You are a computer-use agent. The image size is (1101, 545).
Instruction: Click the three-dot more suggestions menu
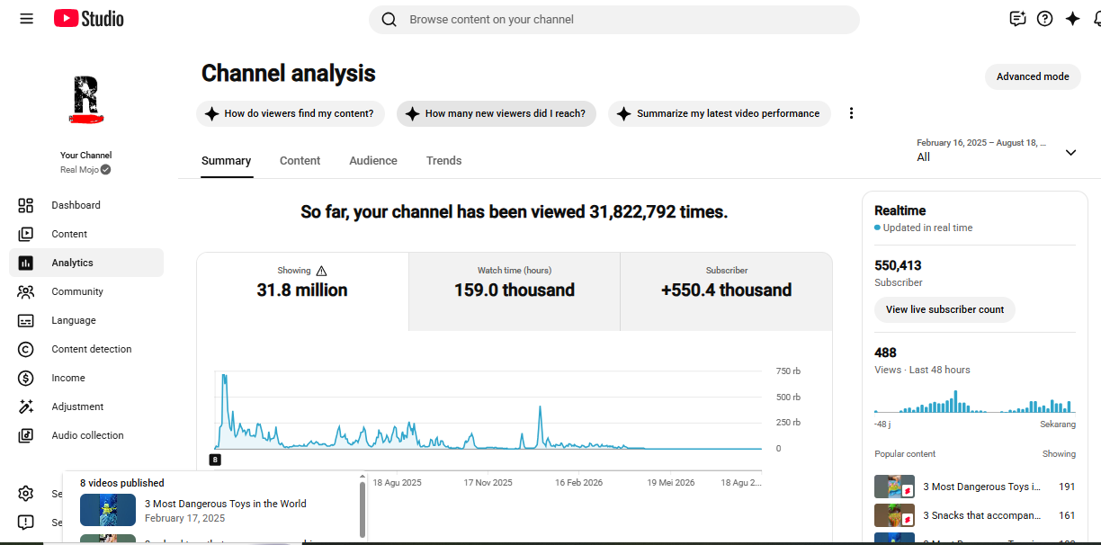coord(851,113)
